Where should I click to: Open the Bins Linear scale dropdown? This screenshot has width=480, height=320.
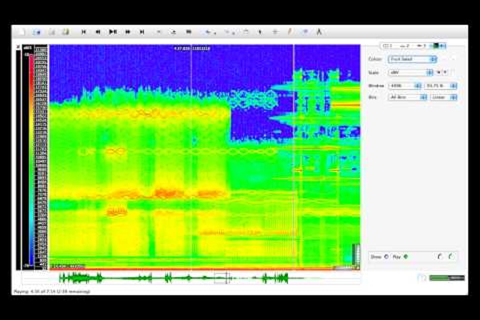pyautogui.click(x=443, y=97)
